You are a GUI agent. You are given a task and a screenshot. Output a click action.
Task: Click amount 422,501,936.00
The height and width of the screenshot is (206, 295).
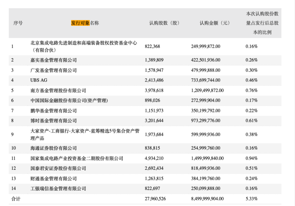206,60
